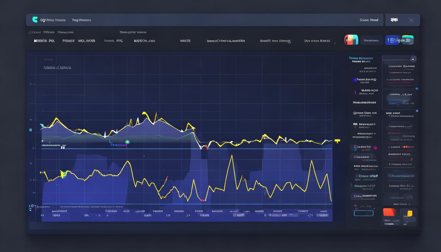Select the blue circle radio in sidebar list
This screenshot has height=252, width=441.
point(355,80)
